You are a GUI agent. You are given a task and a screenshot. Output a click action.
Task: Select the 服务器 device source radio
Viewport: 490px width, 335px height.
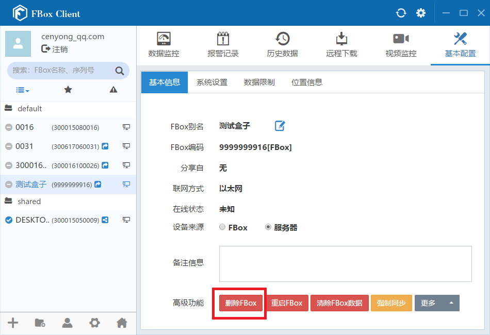268,227
